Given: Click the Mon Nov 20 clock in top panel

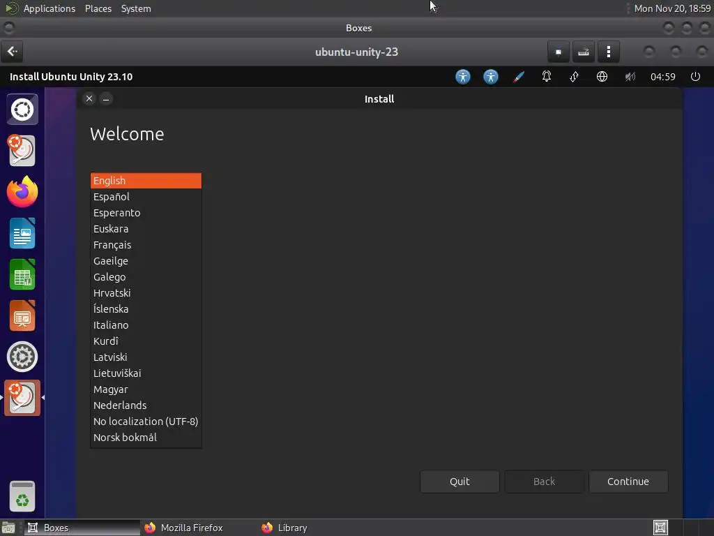Looking at the screenshot, I should pos(672,8).
